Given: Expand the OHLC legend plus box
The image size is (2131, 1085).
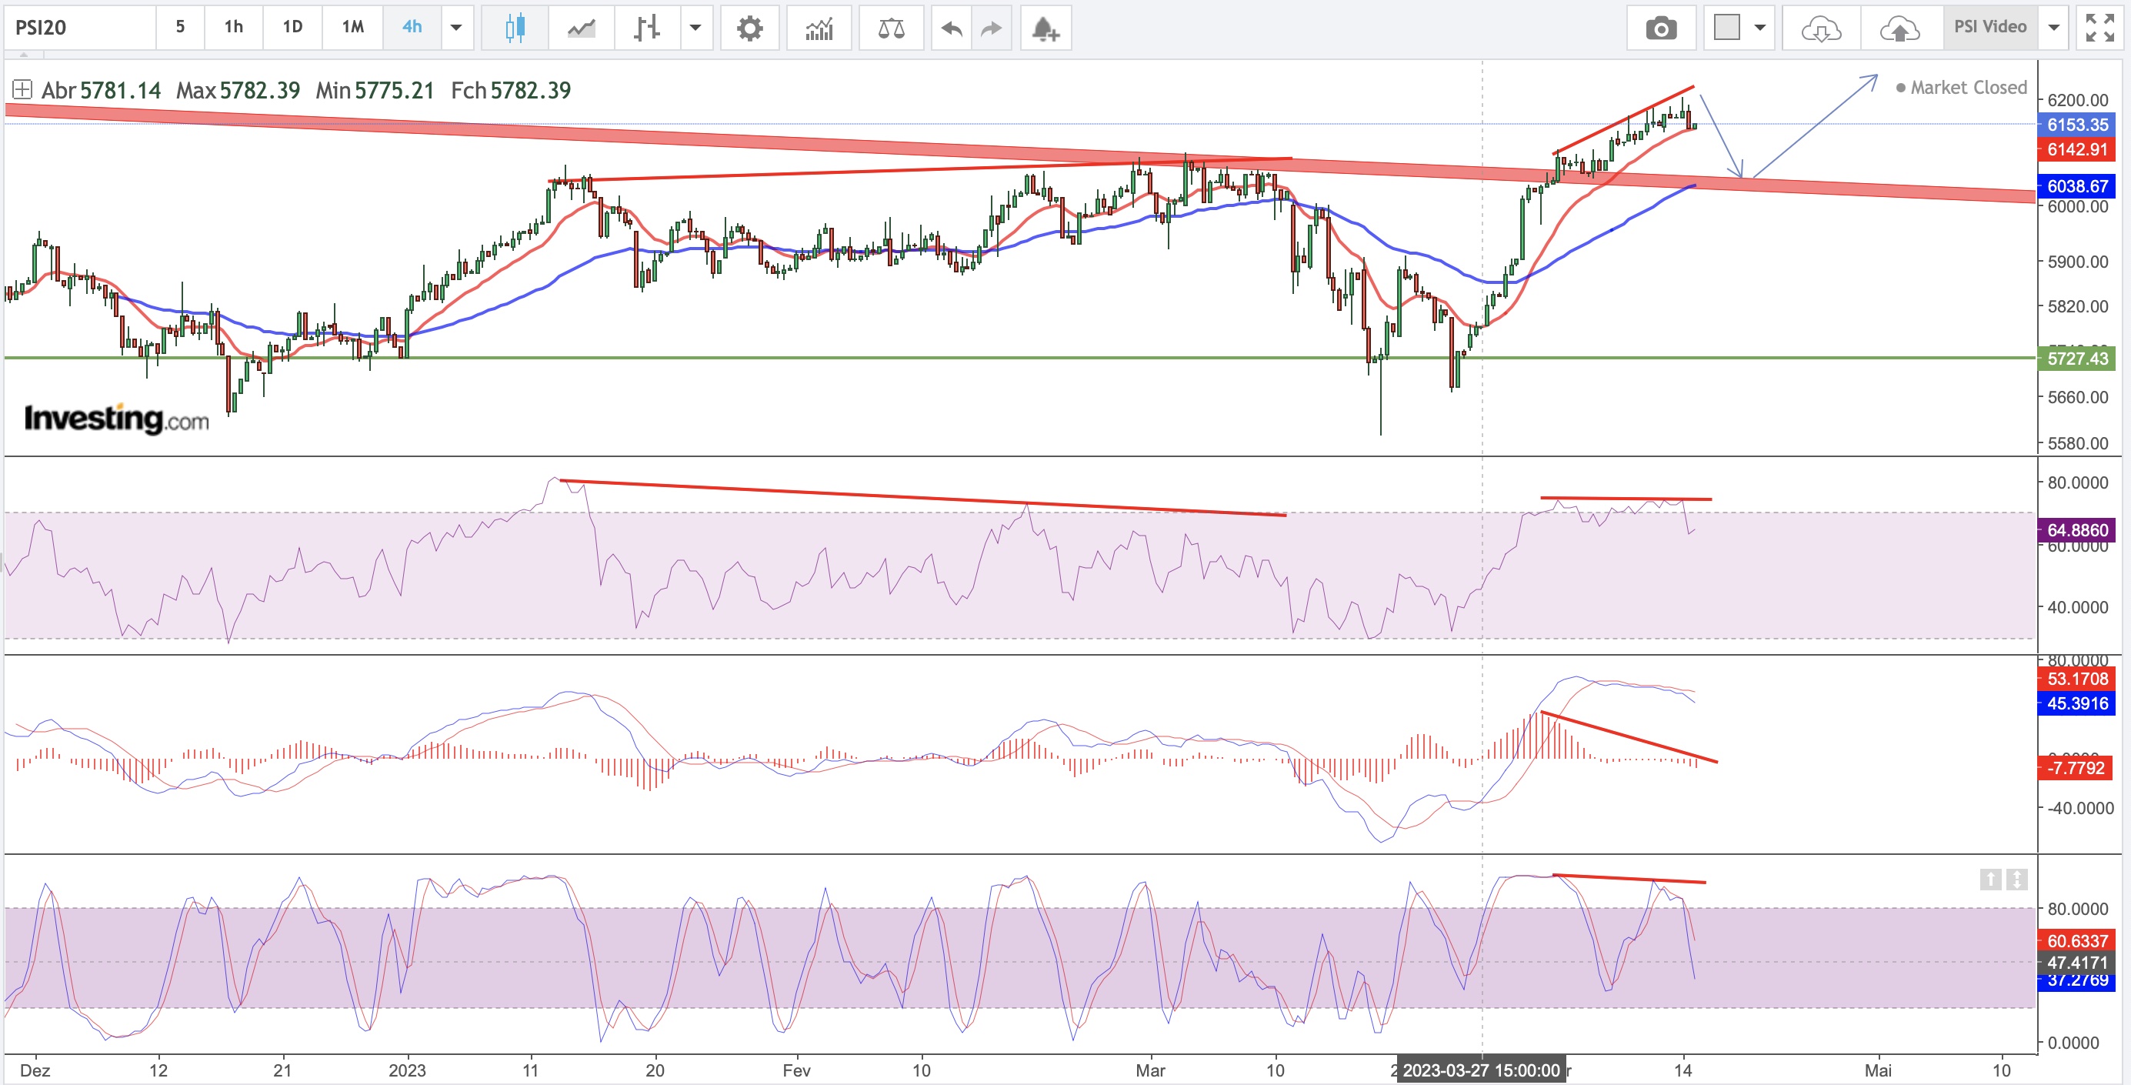Looking at the screenshot, I should point(22,89).
